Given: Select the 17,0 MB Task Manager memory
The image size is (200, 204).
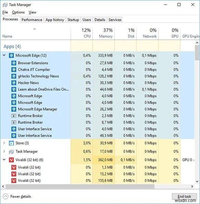Looking at the screenshot, I should tap(106, 152).
